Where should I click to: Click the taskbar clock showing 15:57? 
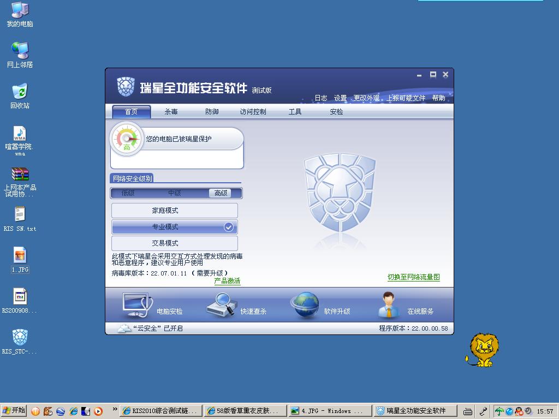pos(545,411)
